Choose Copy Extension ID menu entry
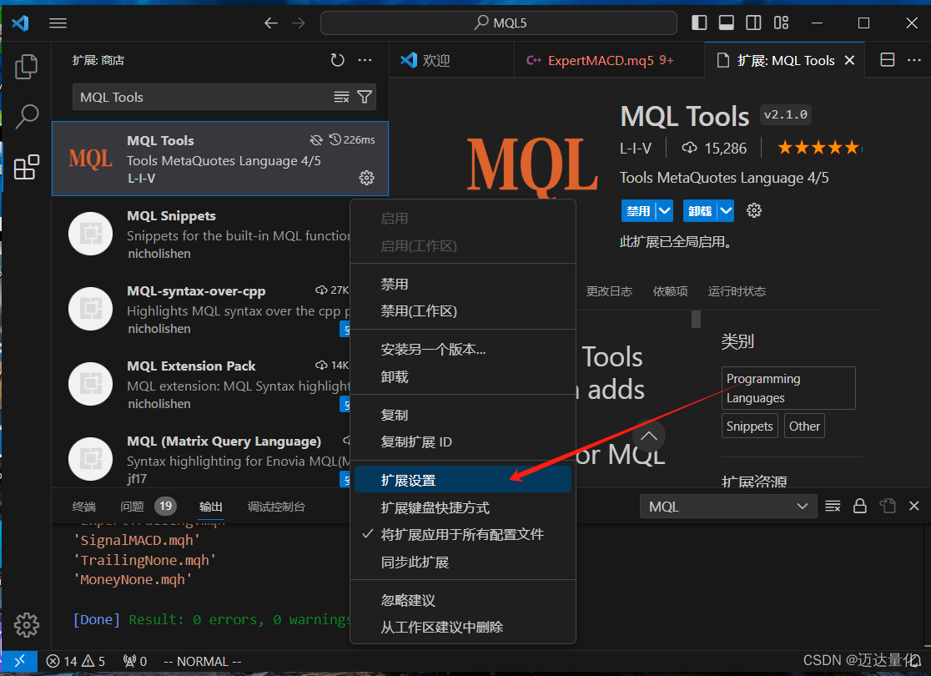Viewport: 931px width, 676px height. (462, 442)
